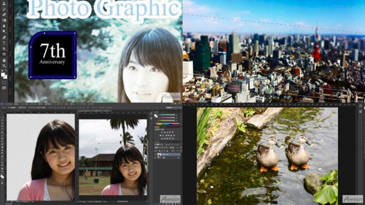Toggle visibility eye of the lower layer
This screenshot has width=365, height=205.
tap(155, 158)
